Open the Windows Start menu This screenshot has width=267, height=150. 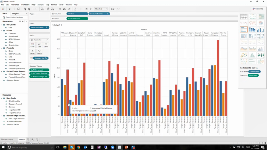3,147
